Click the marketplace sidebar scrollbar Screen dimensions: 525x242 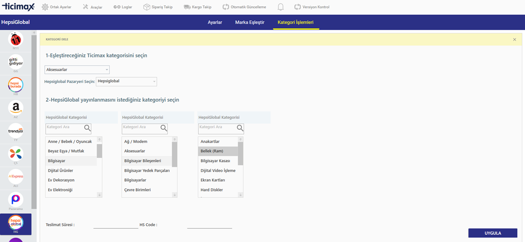pyautogui.click(x=34, y=121)
